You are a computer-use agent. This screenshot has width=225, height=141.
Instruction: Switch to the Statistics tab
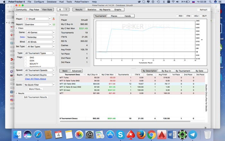coord(92,10)
